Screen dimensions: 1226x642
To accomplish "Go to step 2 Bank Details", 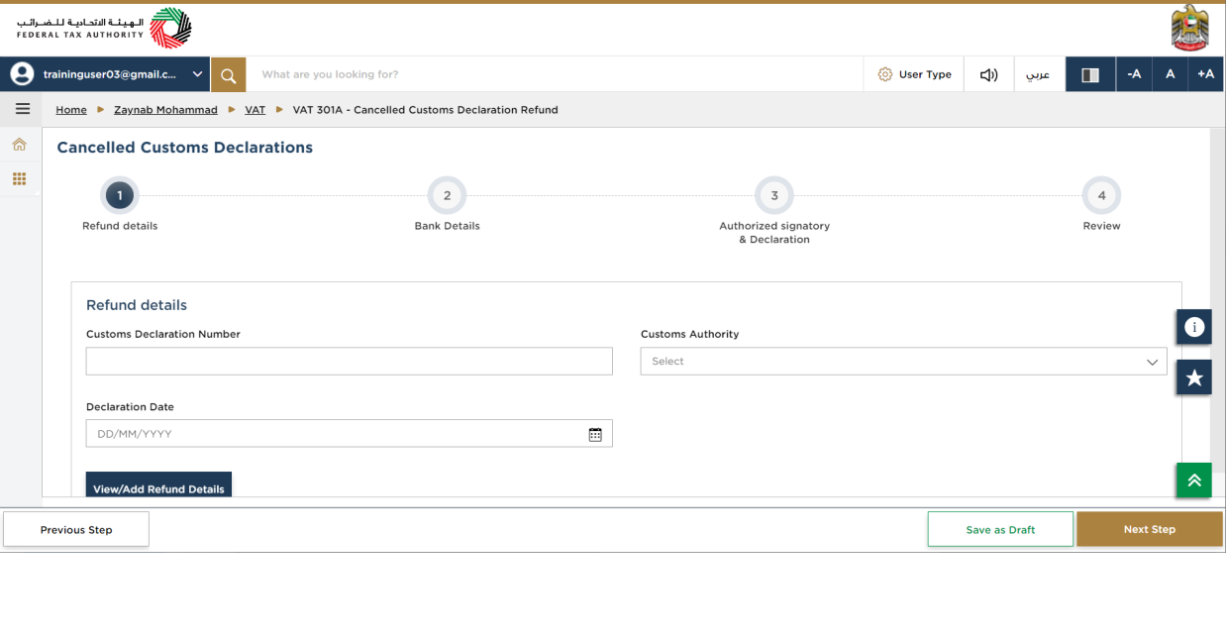I will pos(447,196).
